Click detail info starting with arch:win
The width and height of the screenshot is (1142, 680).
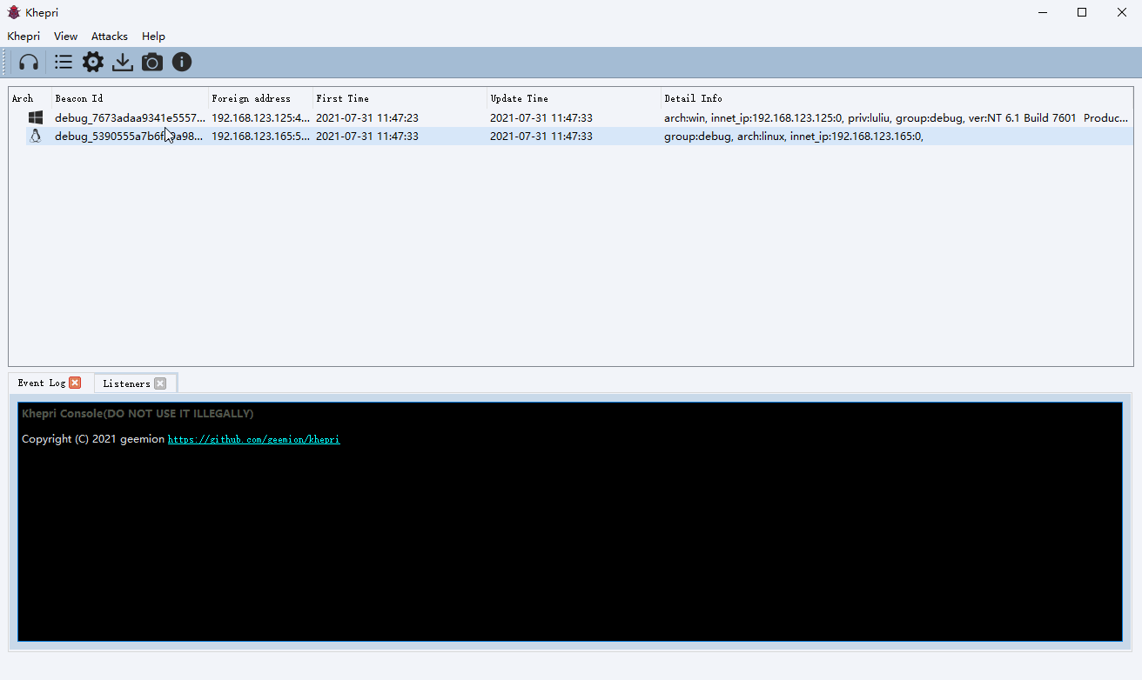(x=897, y=117)
